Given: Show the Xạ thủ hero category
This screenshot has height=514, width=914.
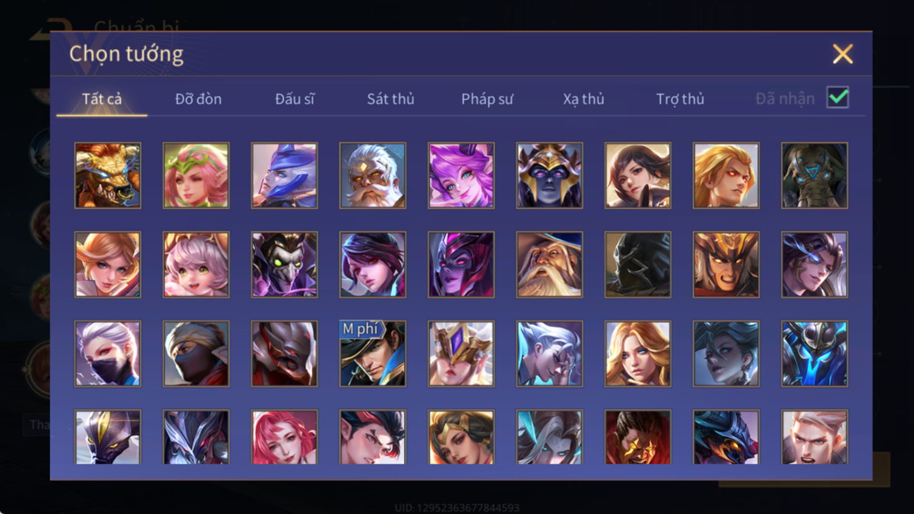Looking at the screenshot, I should click(x=583, y=99).
